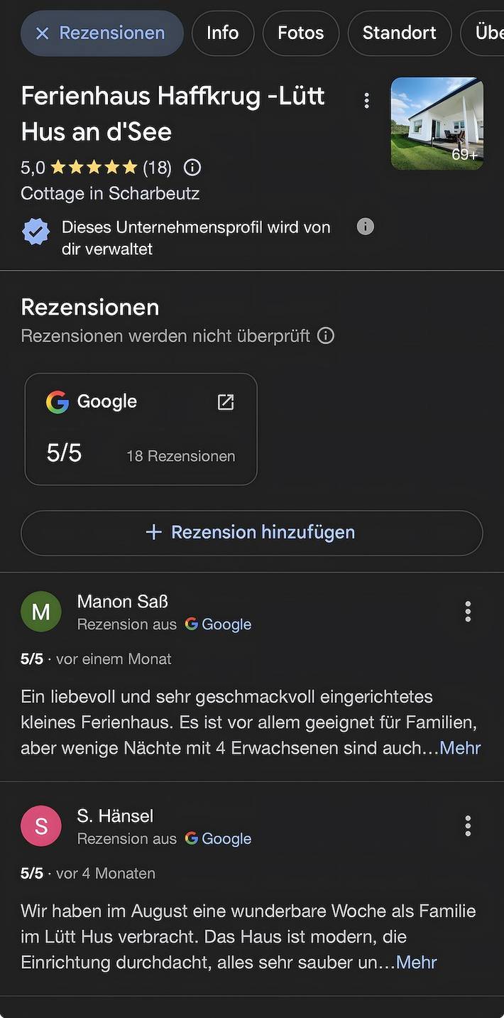Click Manon Saß's profile avatar
This screenshot has width=504, height=1018.
40,611
